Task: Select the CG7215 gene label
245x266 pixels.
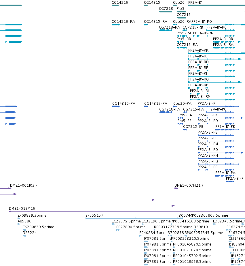Action: coord(184,15)
